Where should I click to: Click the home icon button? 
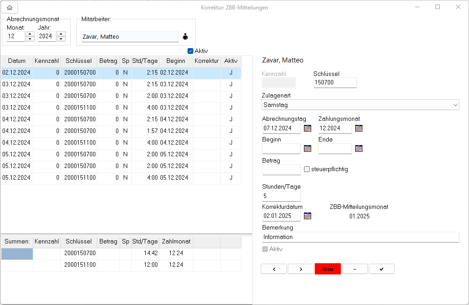9,7
